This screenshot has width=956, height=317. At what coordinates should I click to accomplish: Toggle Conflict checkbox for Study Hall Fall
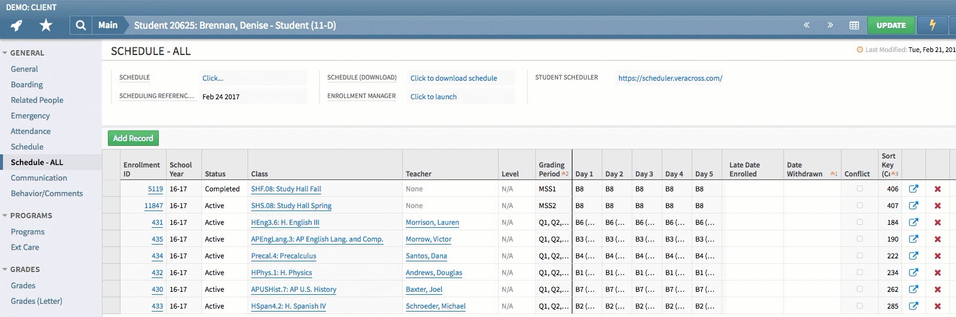[860, 188]
